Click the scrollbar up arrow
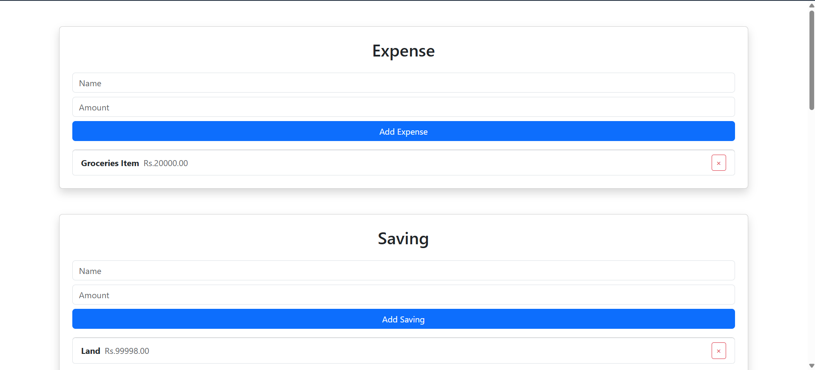 [811, 5]
